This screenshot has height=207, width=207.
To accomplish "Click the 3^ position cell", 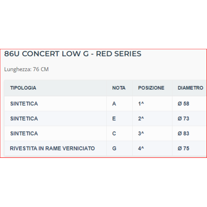I will tap(141, 134).
